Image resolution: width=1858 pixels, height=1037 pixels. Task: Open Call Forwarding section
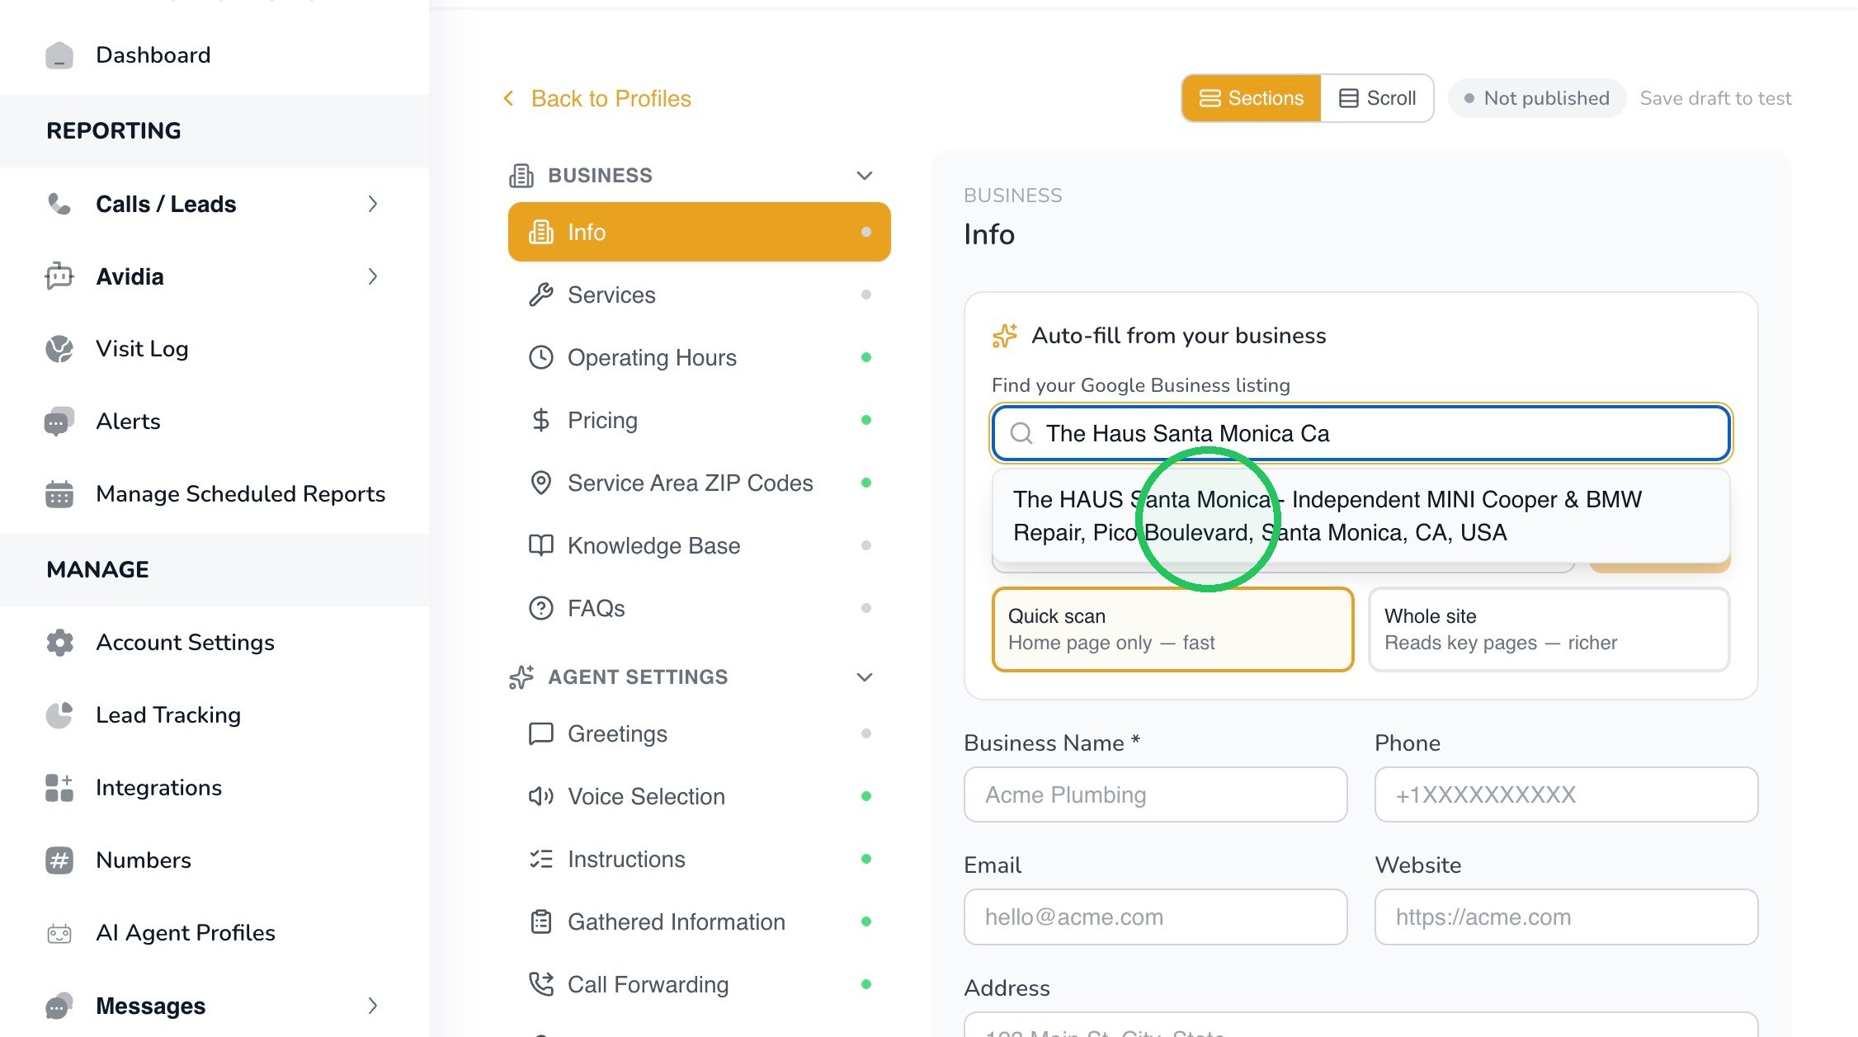pos(700,984)
